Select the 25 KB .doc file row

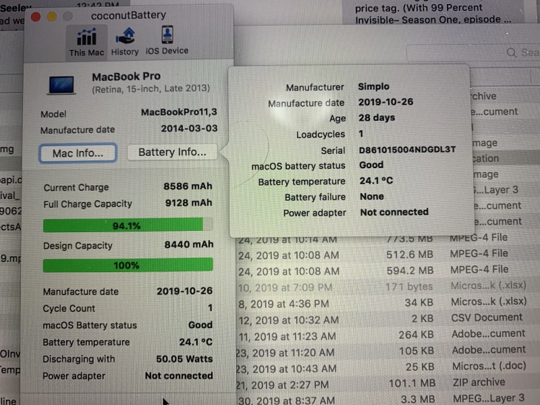(387, 367)
